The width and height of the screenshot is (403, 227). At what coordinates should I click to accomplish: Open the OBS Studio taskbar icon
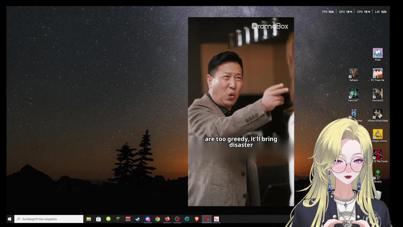pos(177,219)
